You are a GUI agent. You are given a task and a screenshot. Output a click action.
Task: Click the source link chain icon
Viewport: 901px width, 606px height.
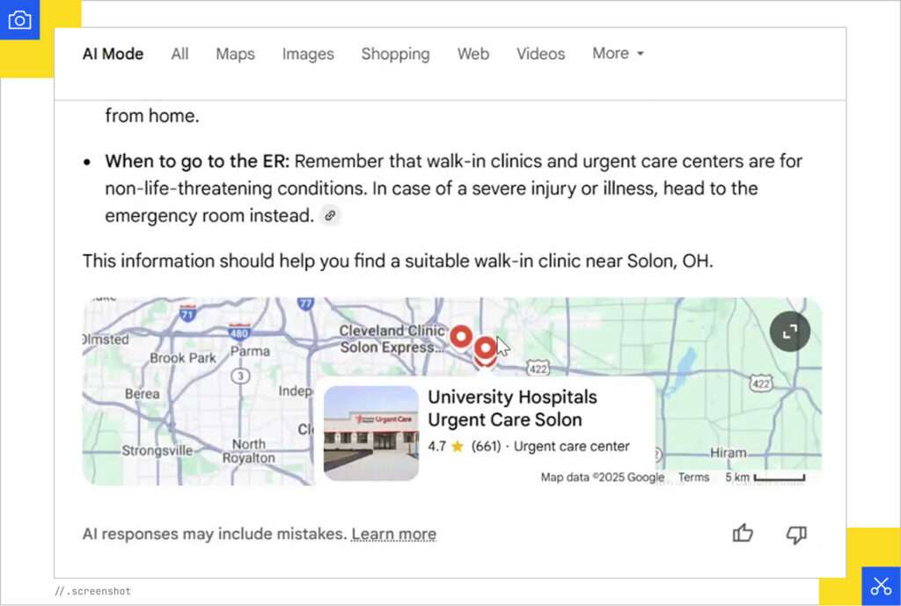[330, 215]
